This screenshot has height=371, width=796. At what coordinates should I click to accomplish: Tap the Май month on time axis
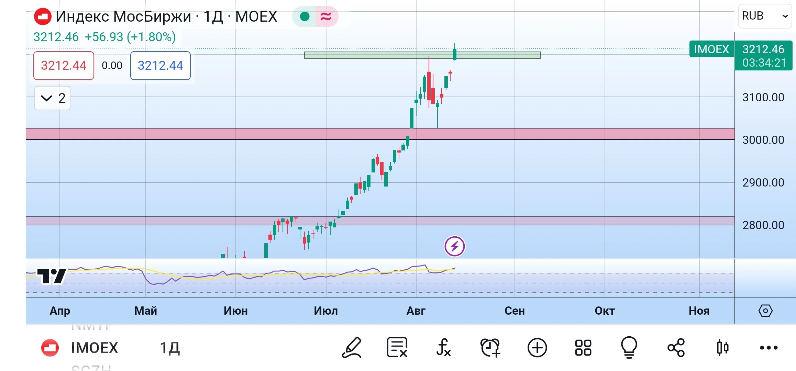pyautogui.click(x=146, y=311)
